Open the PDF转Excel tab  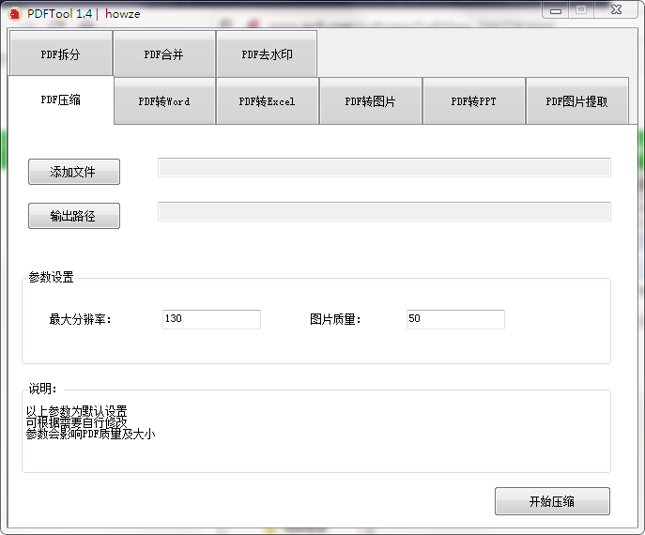tap(268, 101)
